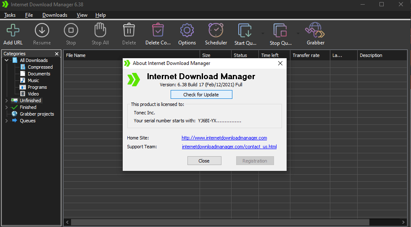
Task: Click the Unfinished category icon
Action: pyautogui.click(x=14, y=101)
